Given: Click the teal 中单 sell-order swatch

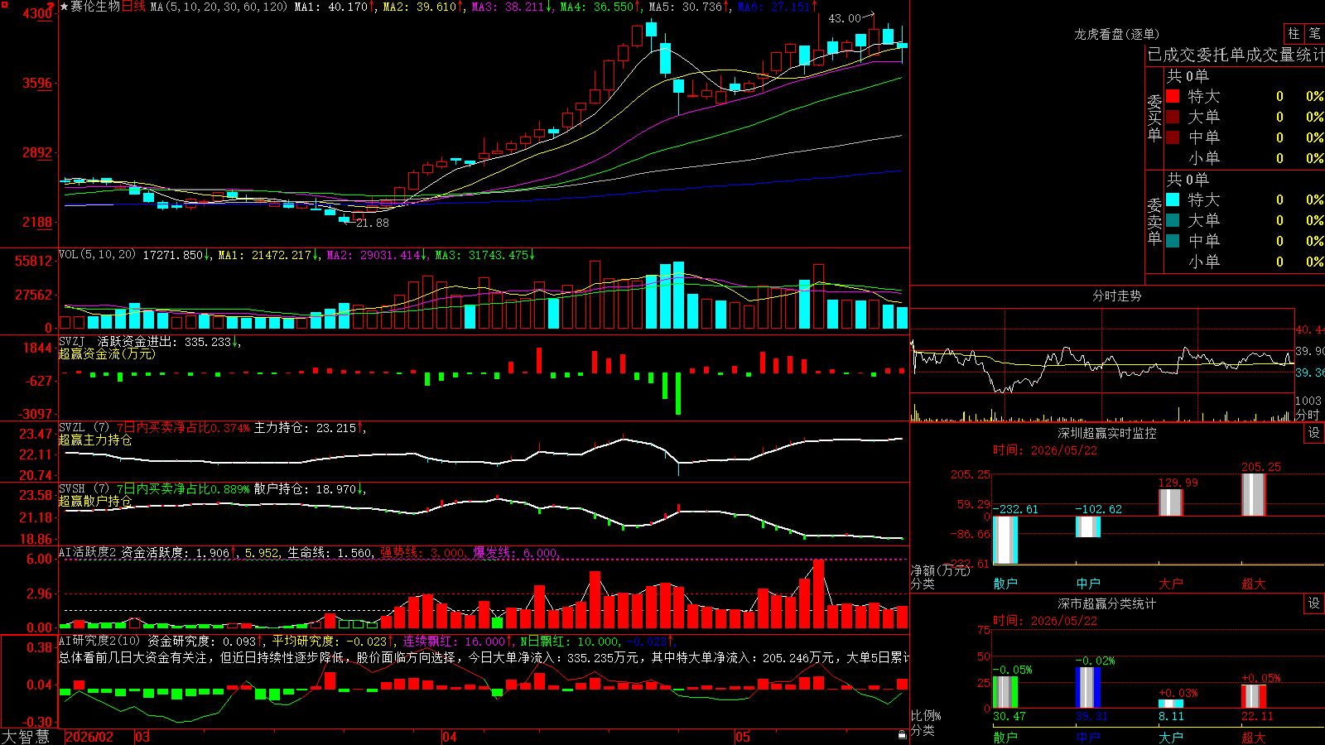Looking at the screenshot, I should coord(1173,241).
